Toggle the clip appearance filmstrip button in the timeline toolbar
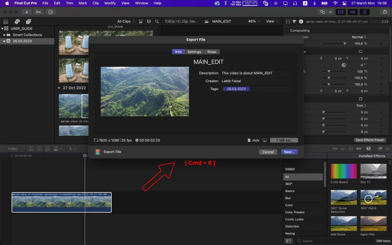Viewport: 392px width, 245px height. click(x=369, y=149)
